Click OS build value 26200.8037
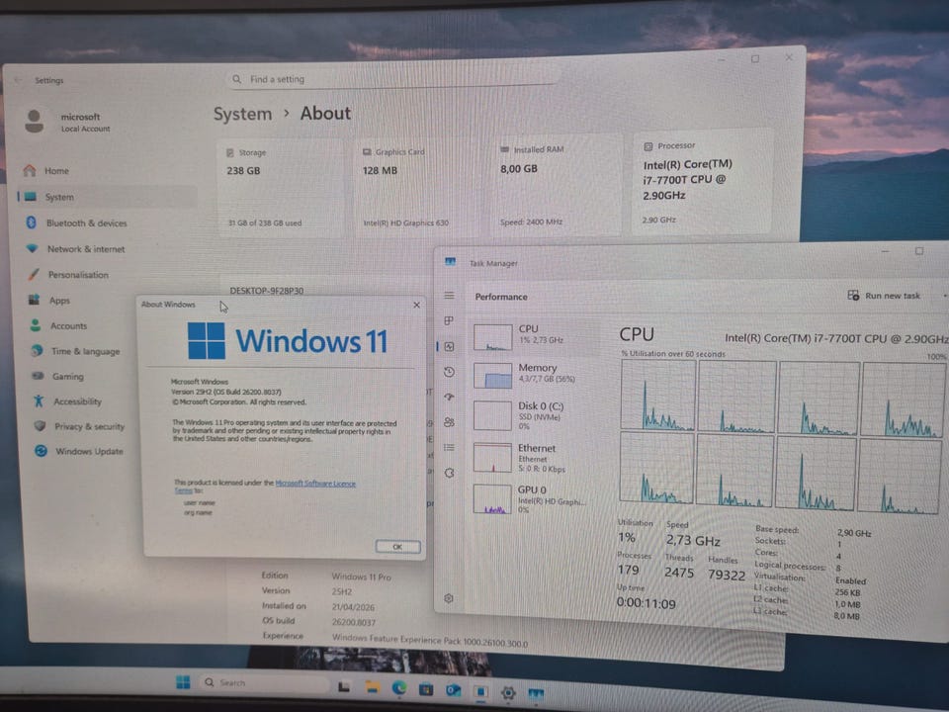 click(x=354, y=622)
